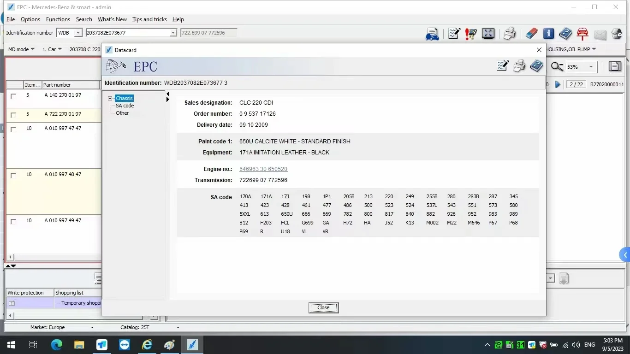Open the 53% zoom level dropdown
630x354 pixels.
[591, 67]
